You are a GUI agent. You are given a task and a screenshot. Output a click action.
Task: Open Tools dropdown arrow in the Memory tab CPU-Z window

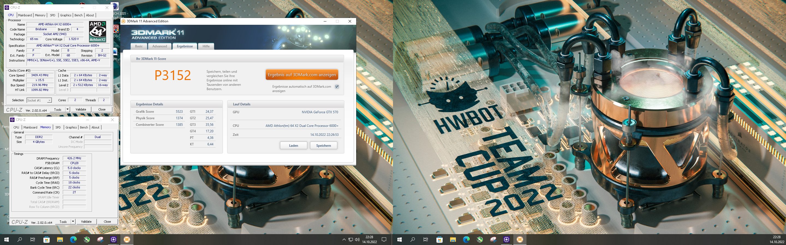point(73,222)
